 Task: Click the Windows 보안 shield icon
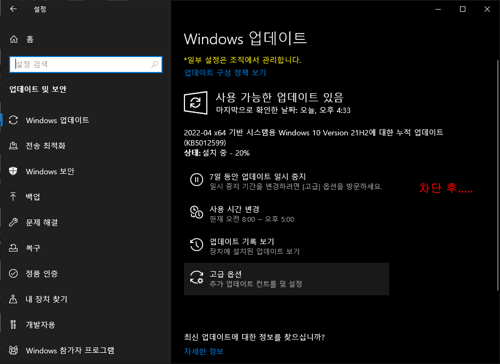tap(13, 171)
